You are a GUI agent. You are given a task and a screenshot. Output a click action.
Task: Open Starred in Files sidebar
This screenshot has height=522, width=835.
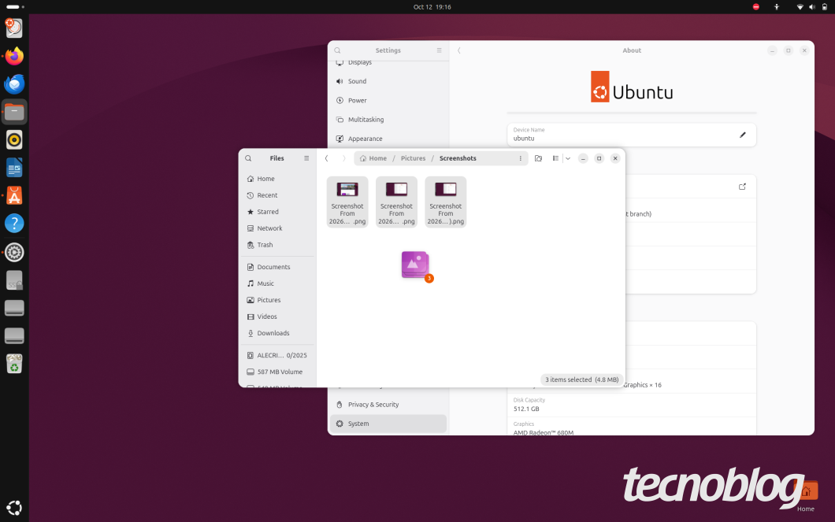coord(278,212)
